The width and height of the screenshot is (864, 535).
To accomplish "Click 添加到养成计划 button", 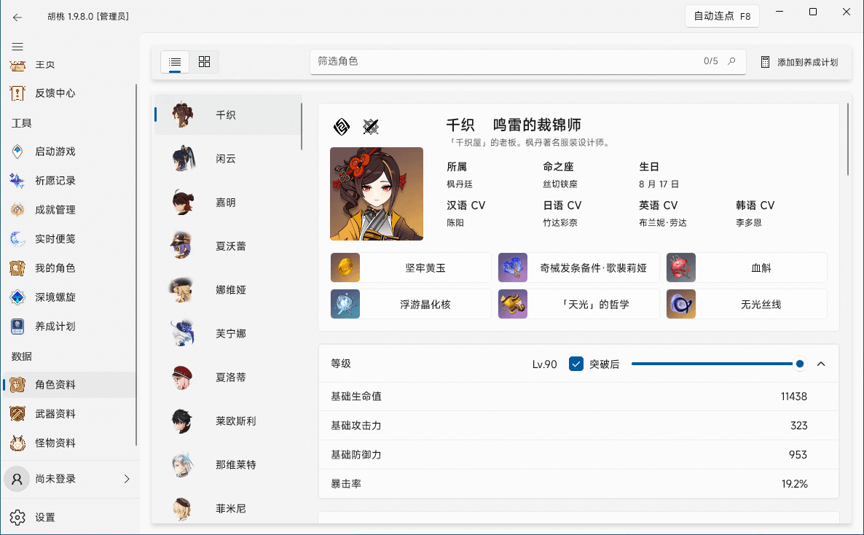I will (x=799, y=62).
